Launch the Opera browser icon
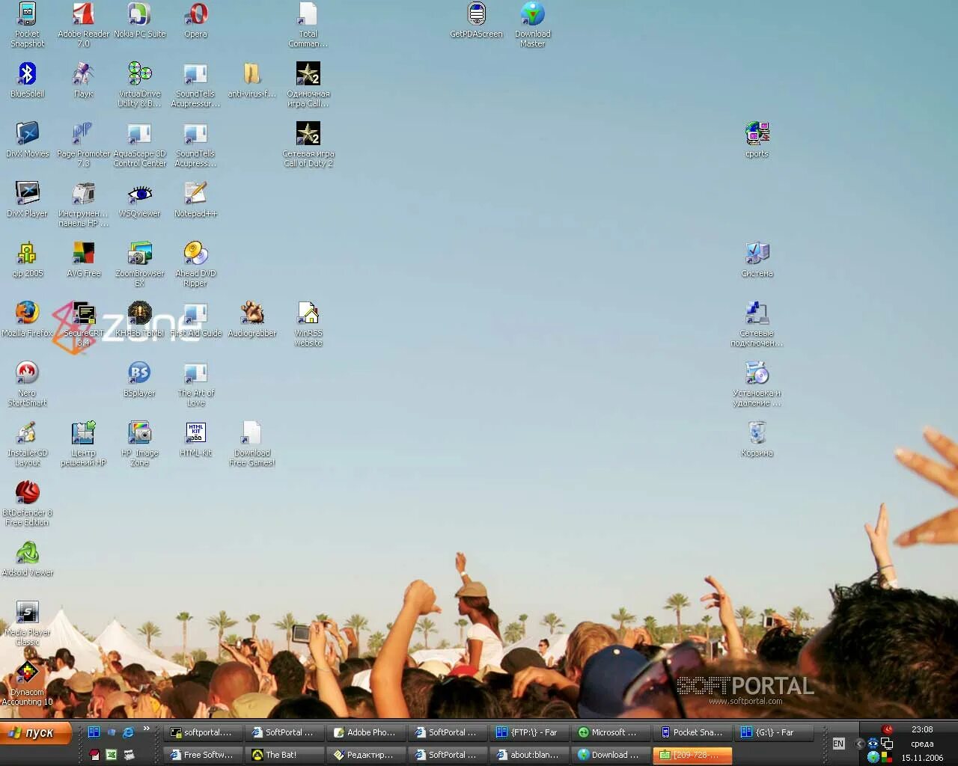This screenshot has width=958, height=766. (x=195, y=20)
